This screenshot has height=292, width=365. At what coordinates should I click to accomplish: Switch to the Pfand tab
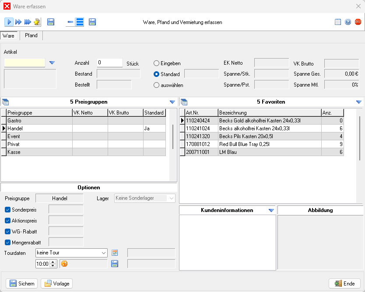[x=31, y=36]
